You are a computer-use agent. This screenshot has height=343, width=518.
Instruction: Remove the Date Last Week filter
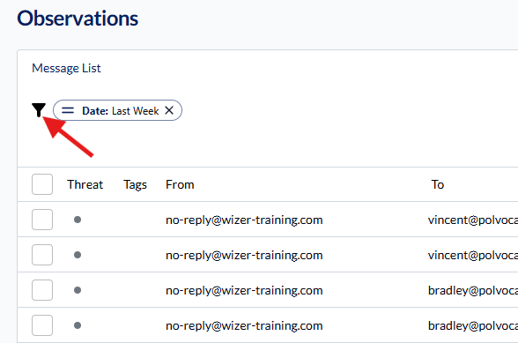[169, 110]
